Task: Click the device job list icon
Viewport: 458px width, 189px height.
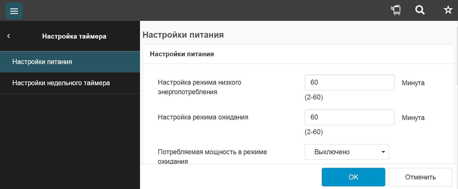Action: [x=396, y=10]
